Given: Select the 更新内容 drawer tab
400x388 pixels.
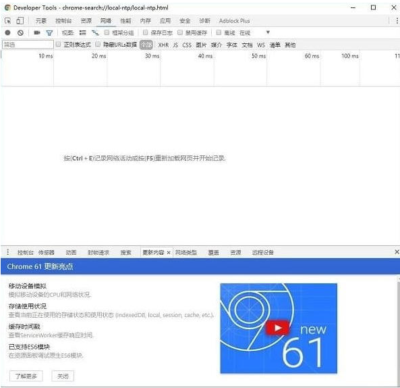Looking at the screenshot, I should click(x=153, y=253).
